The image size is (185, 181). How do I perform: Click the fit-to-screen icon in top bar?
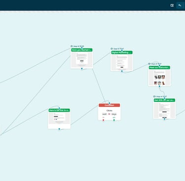(172, 5)
